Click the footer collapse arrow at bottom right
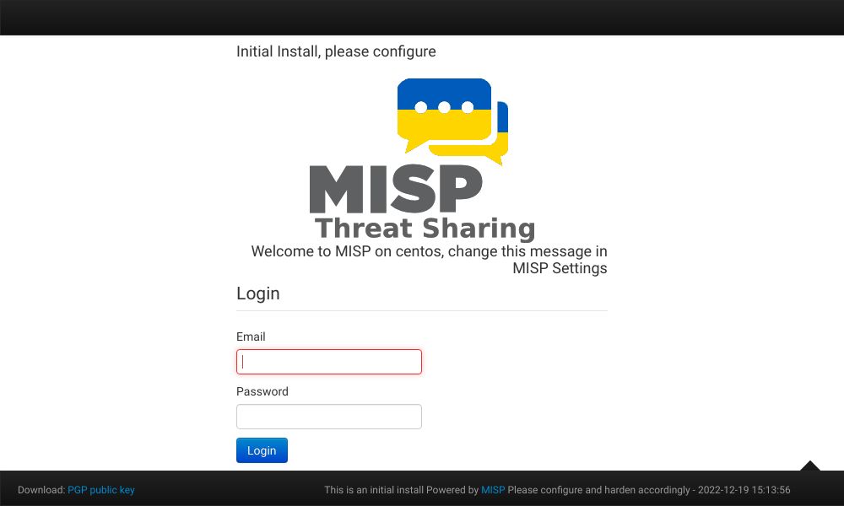The image size is (844, 506). (810, 466)
